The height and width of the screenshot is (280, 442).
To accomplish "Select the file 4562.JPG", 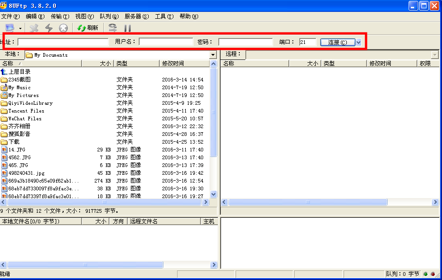I will click(x=16, y=157).
